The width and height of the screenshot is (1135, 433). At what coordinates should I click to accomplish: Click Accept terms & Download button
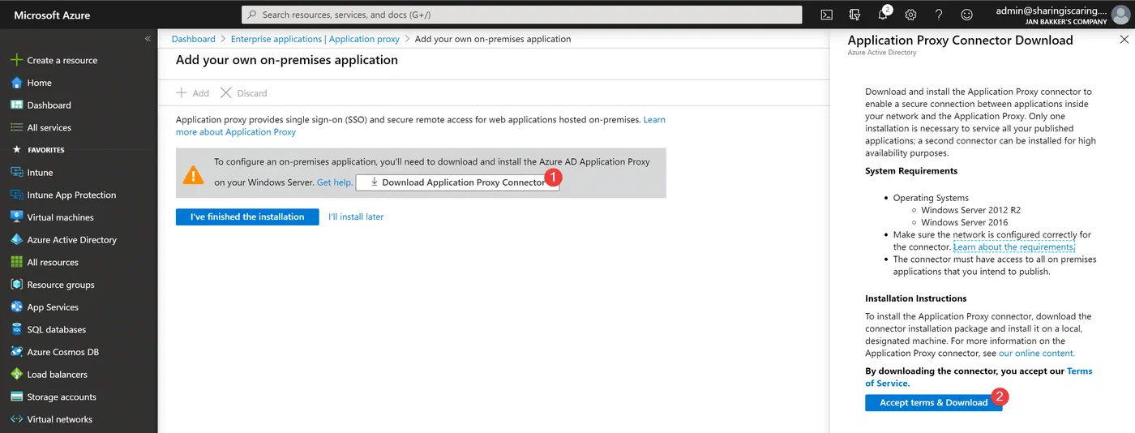tap(934, 402)
